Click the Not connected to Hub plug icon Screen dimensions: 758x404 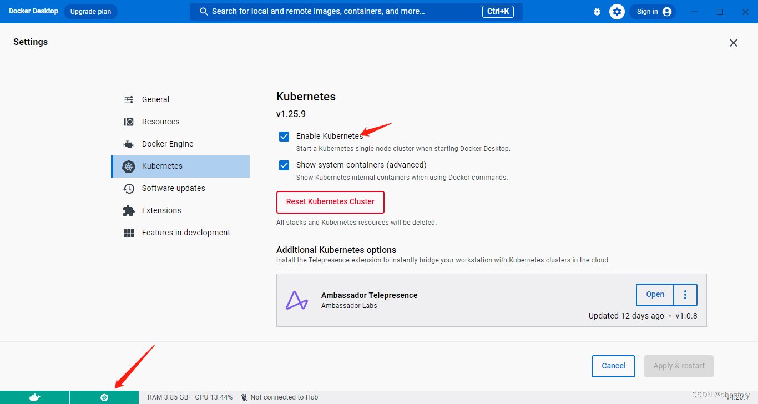244,397
